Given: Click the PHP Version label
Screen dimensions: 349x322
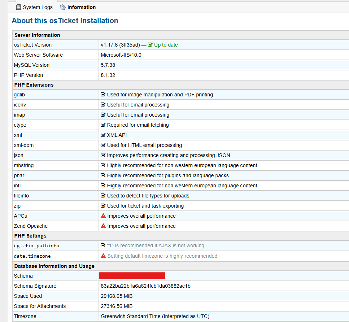Looking at the screenshot, I should pyautogui.click(x=28, y=75).
